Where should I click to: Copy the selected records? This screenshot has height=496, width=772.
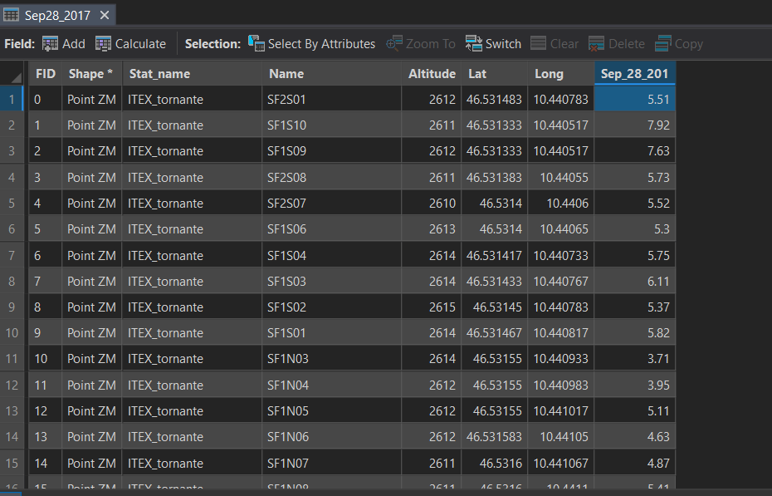click(x=678, y=43)
